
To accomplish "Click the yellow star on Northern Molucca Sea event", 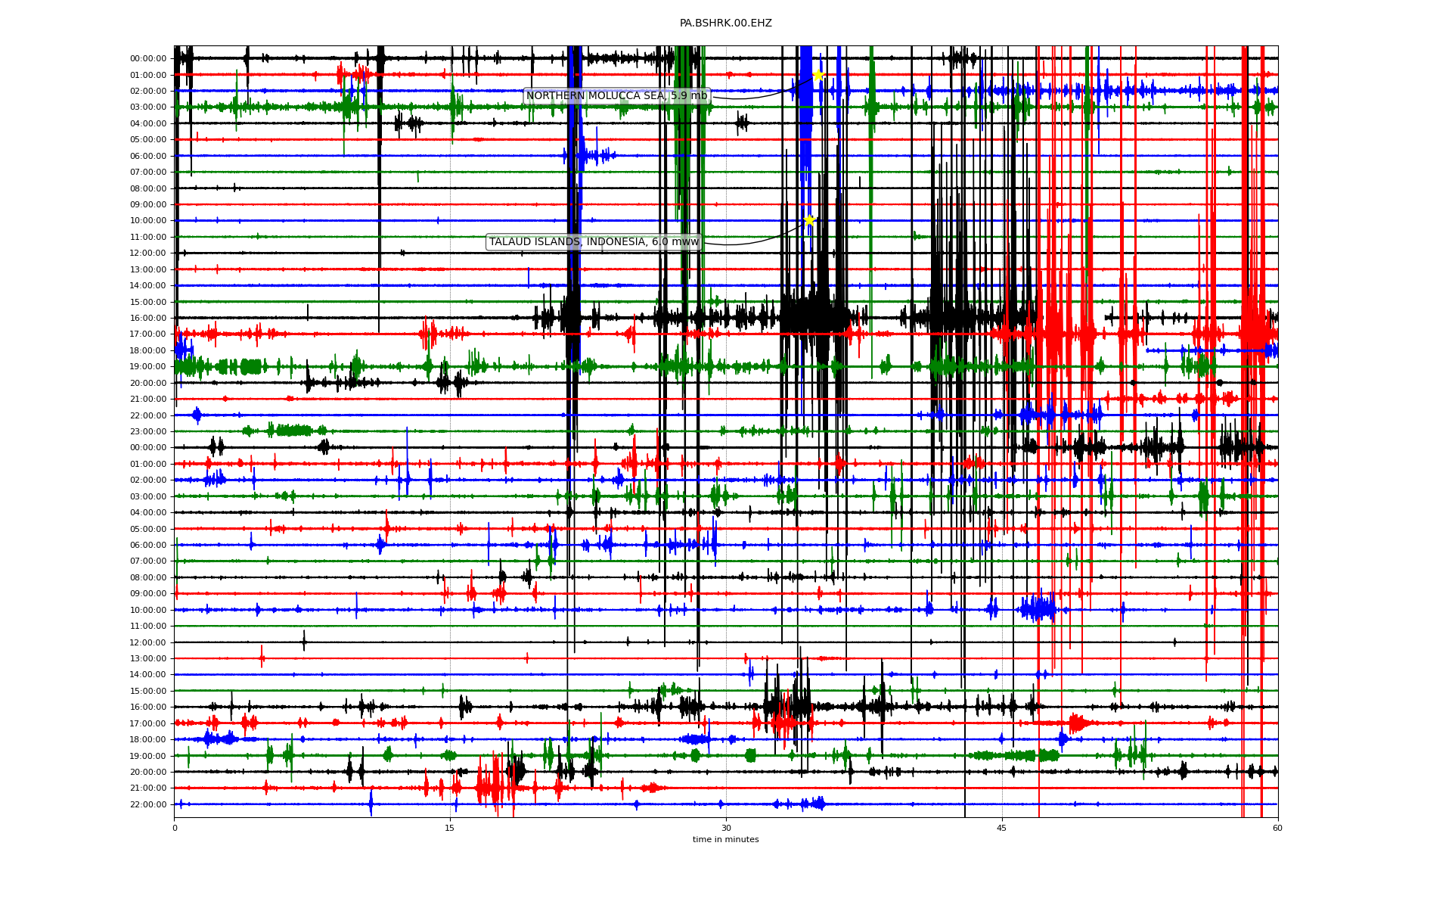I will point(818,75).
